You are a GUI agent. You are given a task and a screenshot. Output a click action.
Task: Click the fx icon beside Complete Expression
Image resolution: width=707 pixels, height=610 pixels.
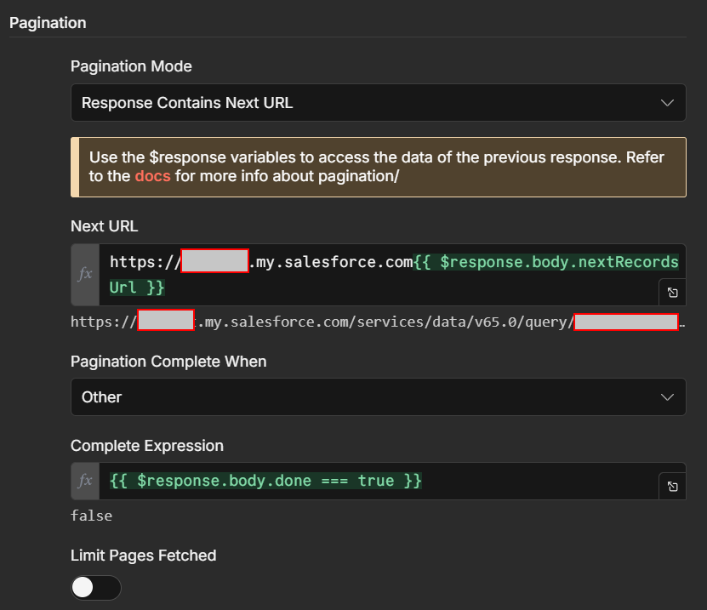[85, 482]
